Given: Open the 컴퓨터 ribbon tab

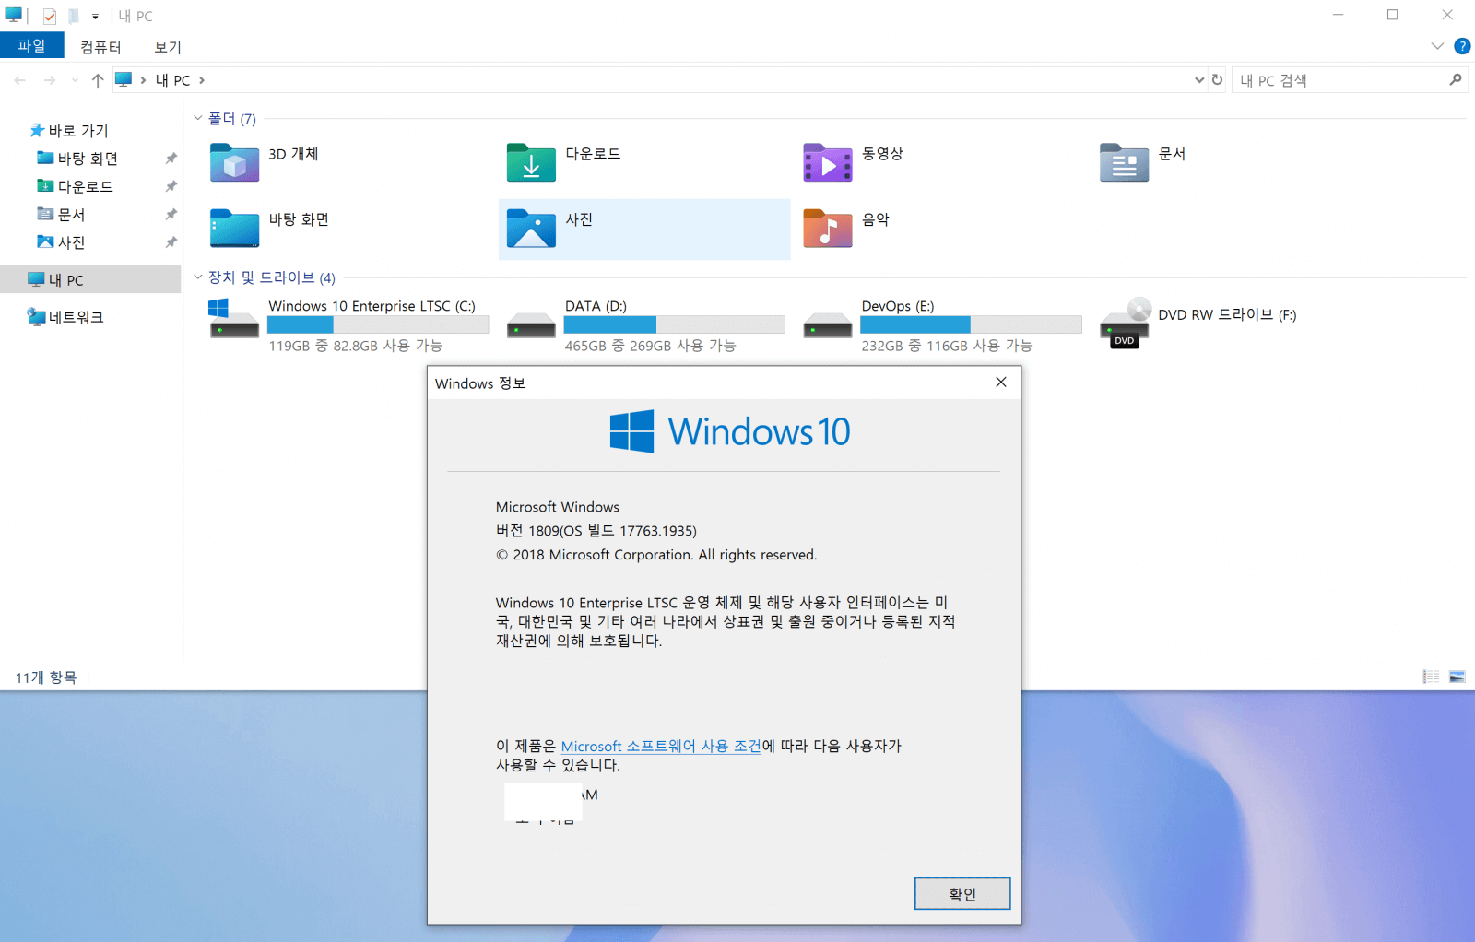Looking at the screenshot, I should pos(100,47).
